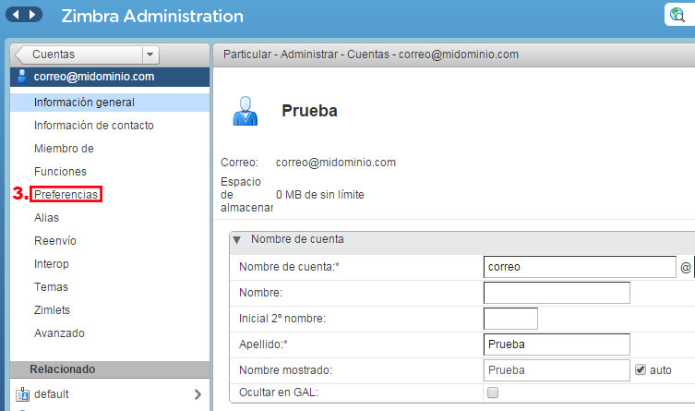Click the correo@midominio.com address next to Correo
695x411 pixels.
click(336, 163)
